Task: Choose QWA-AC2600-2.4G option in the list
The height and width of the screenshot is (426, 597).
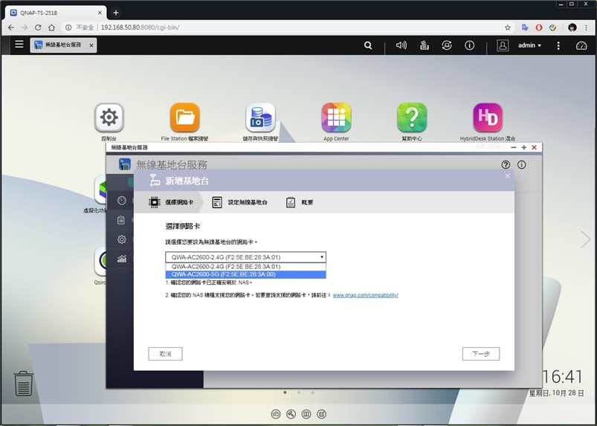Action: click(245, 266)
